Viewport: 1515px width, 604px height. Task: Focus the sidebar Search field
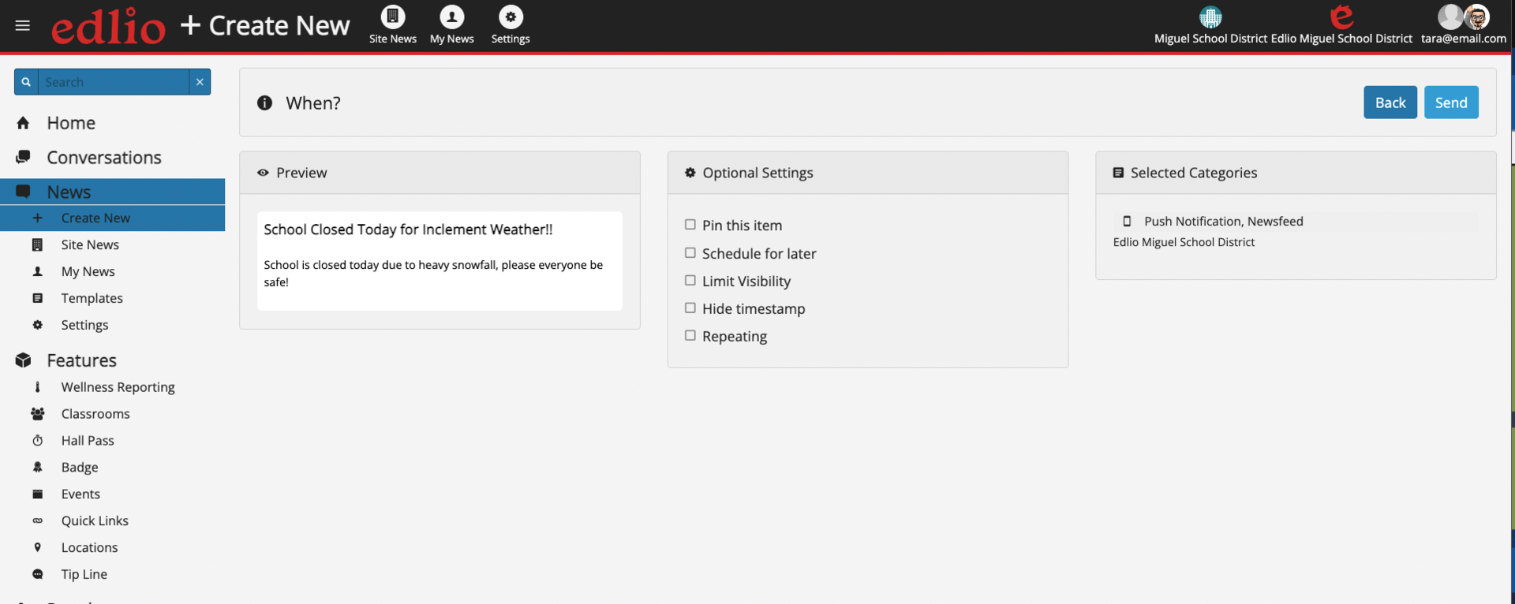114,82
